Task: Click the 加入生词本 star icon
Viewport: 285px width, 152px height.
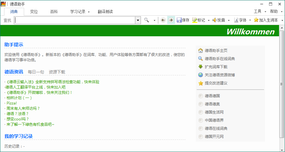Action: tap(256, 20)
